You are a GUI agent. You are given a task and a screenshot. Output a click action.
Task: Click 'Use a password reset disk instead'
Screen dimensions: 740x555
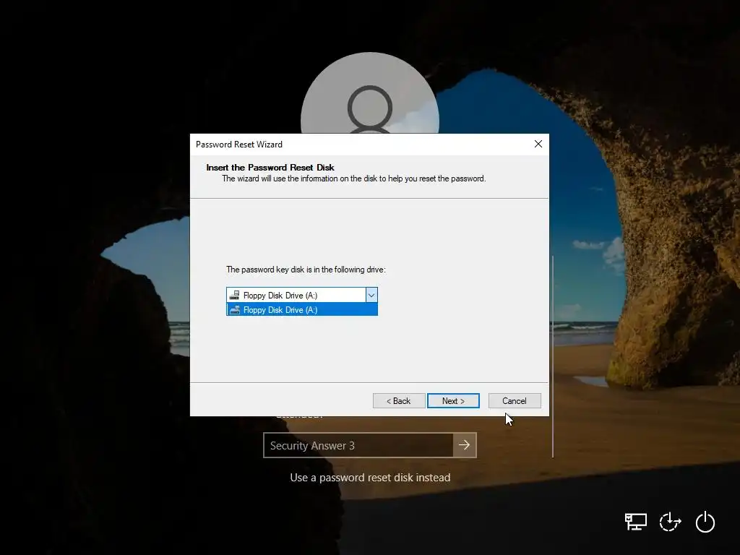pyautogui.click(x=370, y=478)
